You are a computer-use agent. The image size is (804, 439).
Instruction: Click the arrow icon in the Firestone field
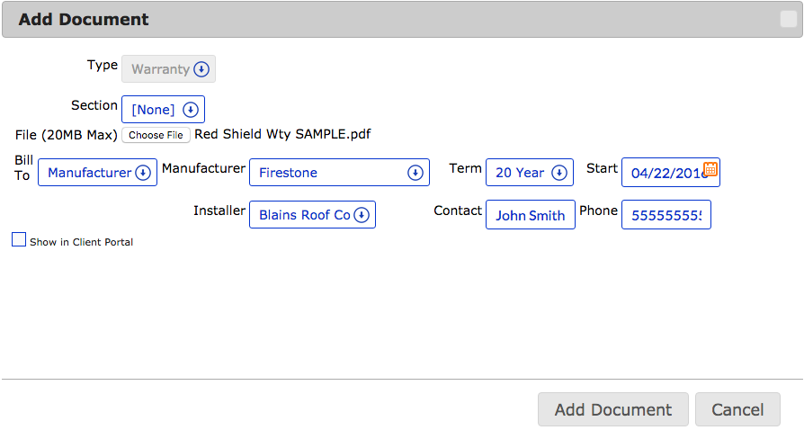click(415, 173)
